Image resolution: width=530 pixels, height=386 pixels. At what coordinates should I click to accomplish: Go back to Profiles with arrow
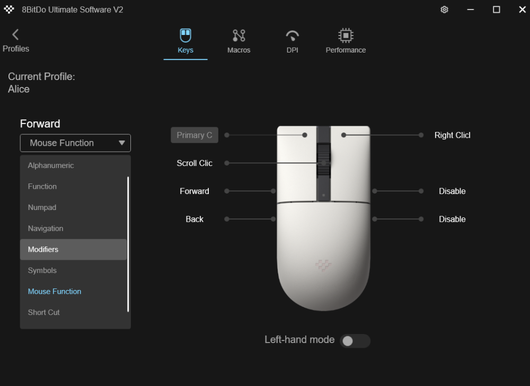(x=15, y=35)
